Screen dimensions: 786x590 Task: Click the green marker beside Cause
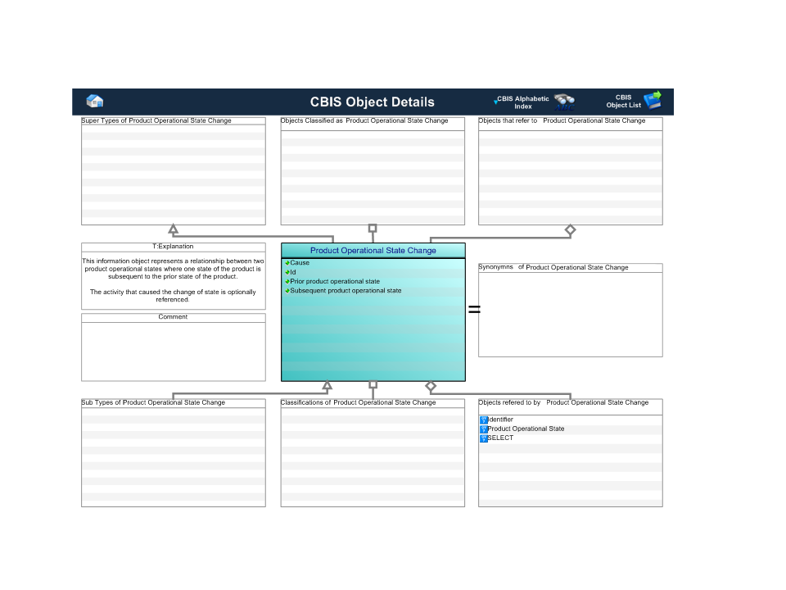coord(287,263)
